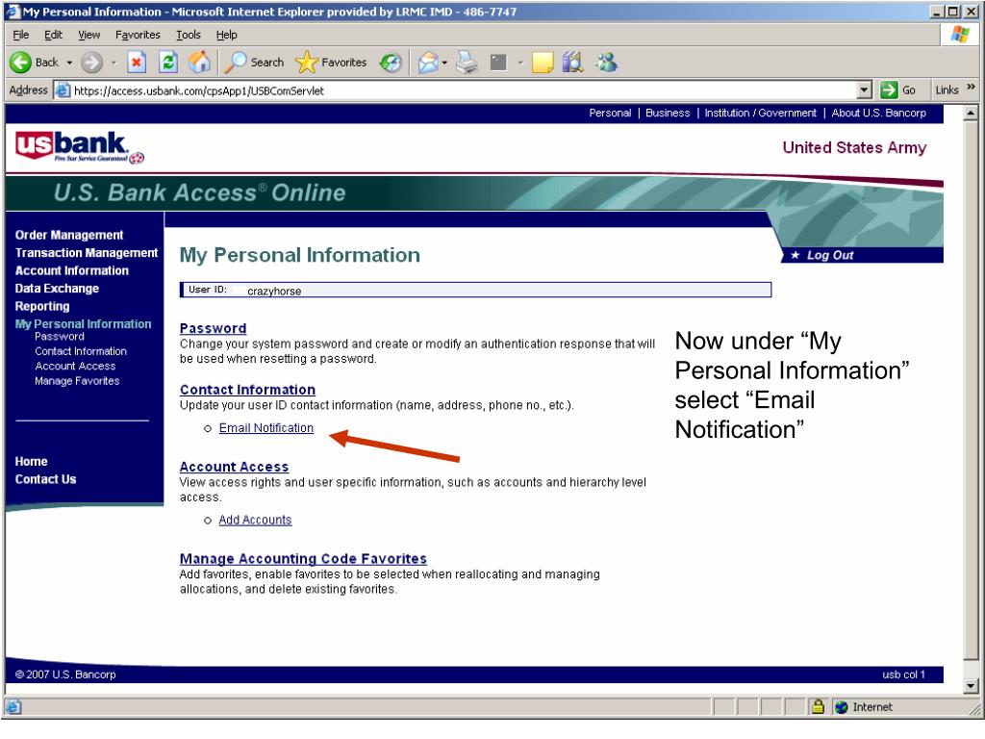Go to Home in sidebar
This screenshot has height=739, width=985.
pyautogui.click(x=32, y=461)
